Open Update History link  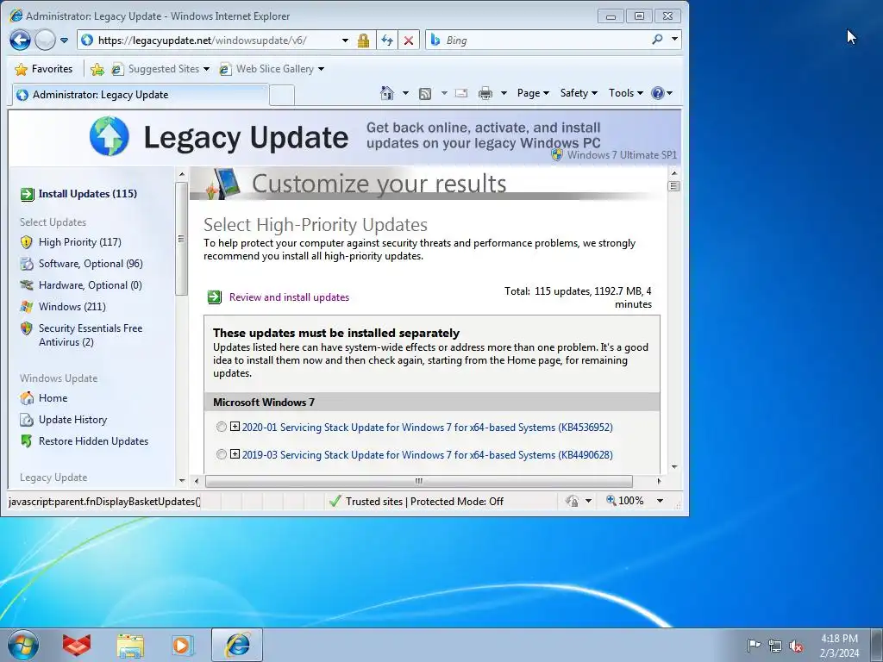click(72, 420)
